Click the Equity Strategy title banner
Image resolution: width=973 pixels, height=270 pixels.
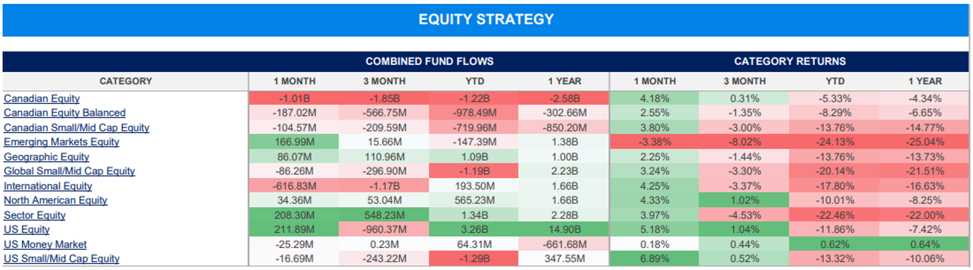click(x=486, y=19)
